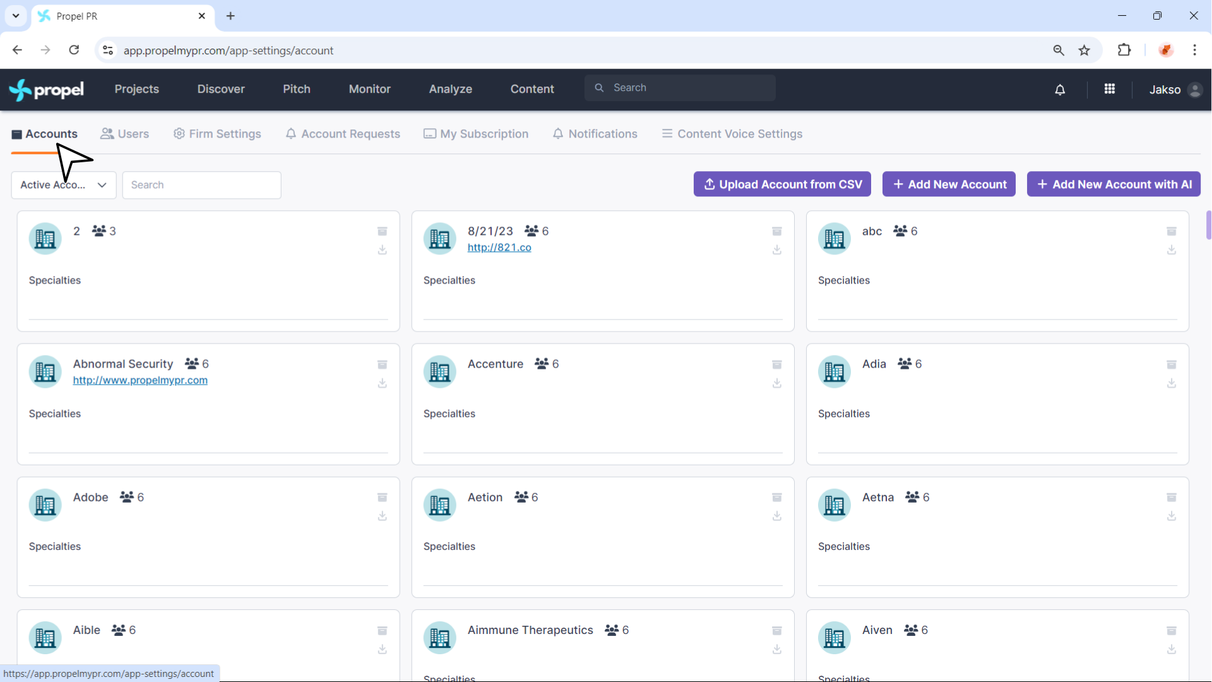Focus the accounts Search input
Viewport: 1212px width, 682px height.
(201, 185)
